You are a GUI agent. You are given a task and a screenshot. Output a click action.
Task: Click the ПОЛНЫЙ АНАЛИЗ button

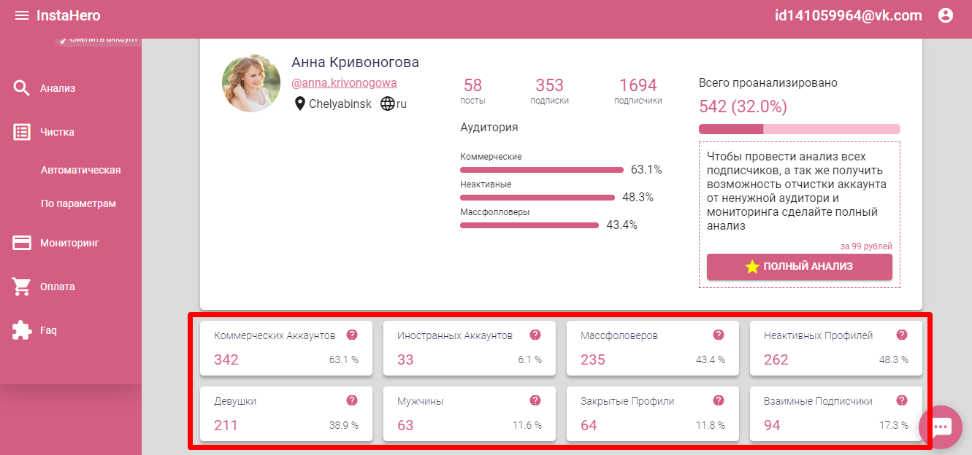tap(800, 267)
